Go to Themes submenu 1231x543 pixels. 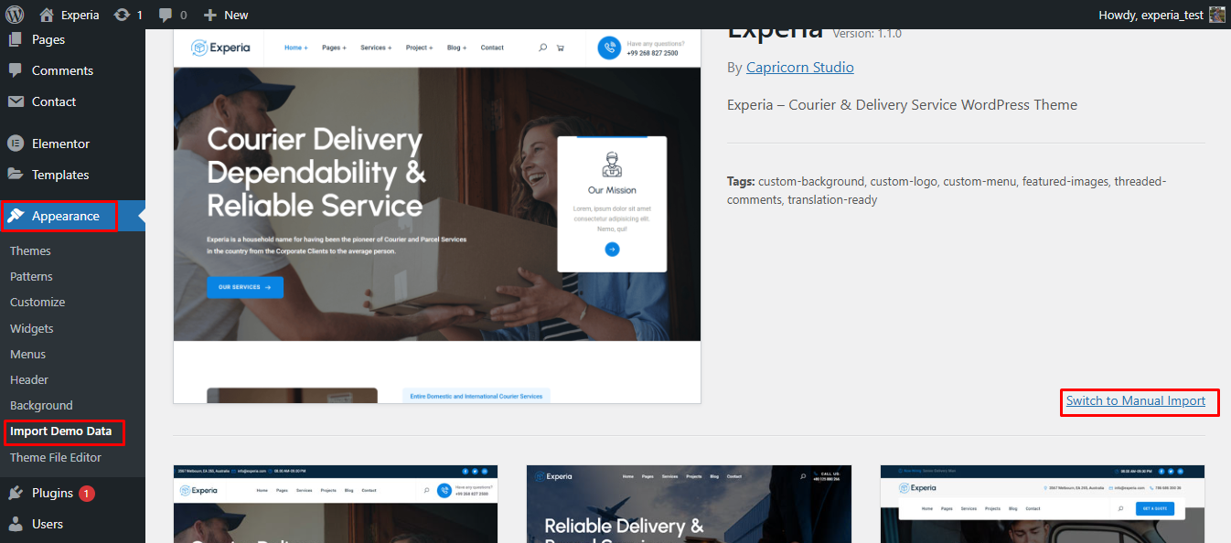point(30,250)
